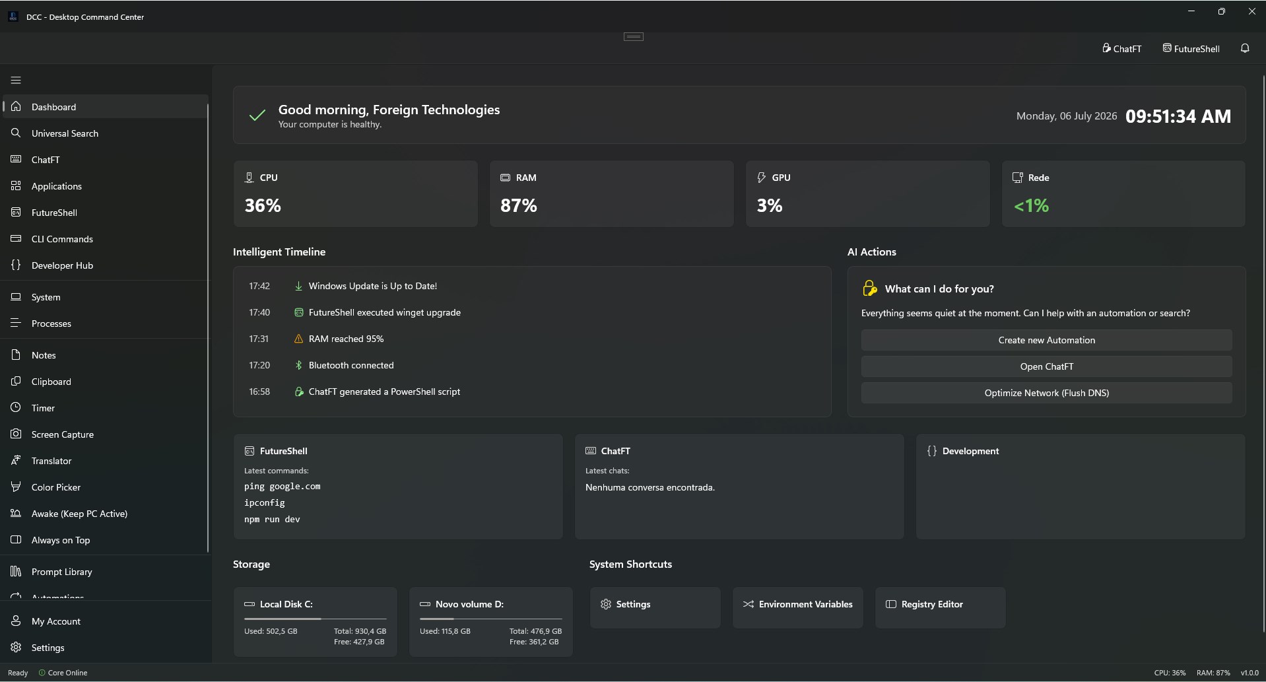Click the top center drag handle
This screenshot has height=682, width=1266.
634,36
